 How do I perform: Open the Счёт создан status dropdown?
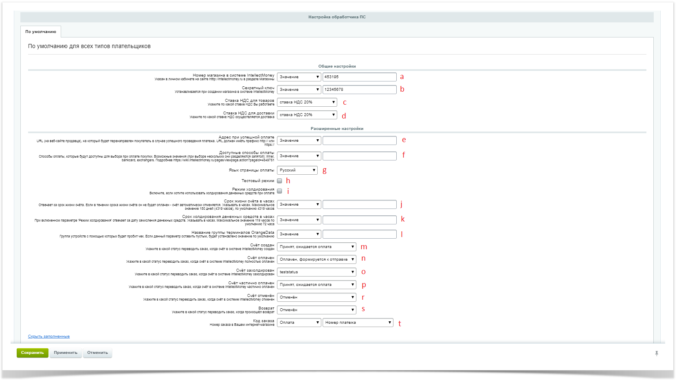(x=316, y=247)
